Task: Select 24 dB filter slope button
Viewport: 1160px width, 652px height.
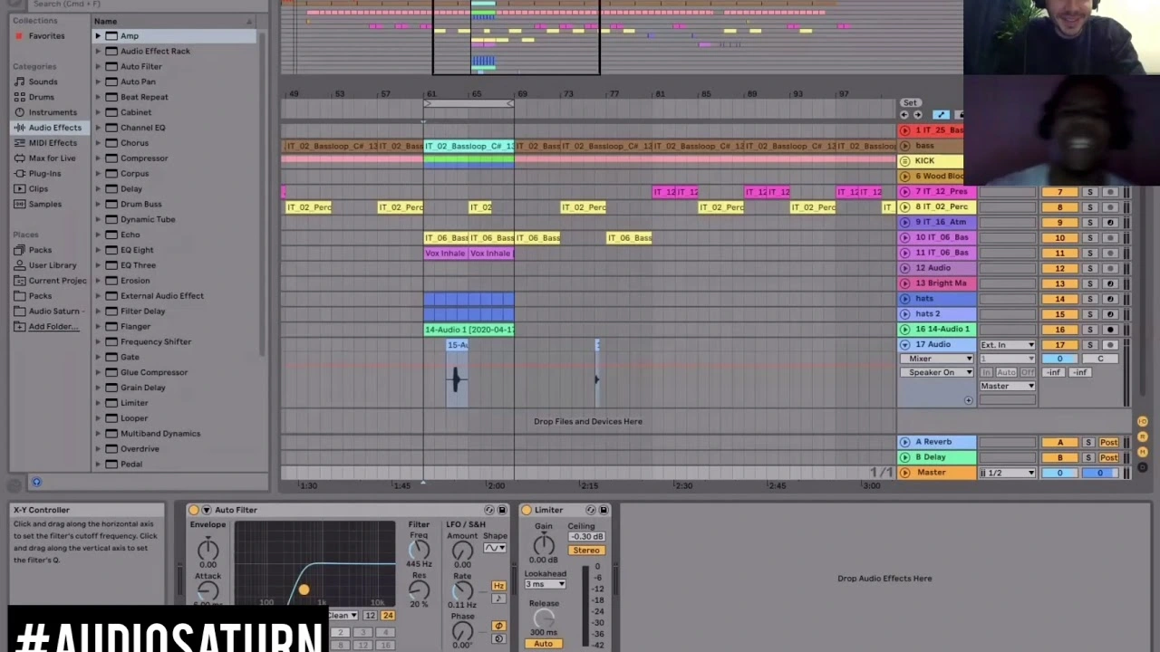Action: click(x=388, y=616)
